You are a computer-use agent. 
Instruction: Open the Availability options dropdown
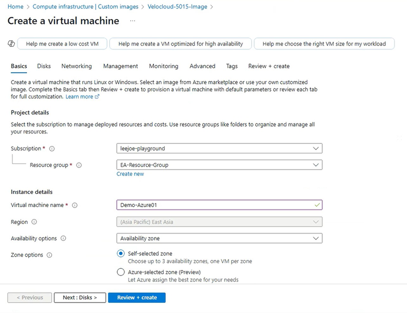(219, 238)
